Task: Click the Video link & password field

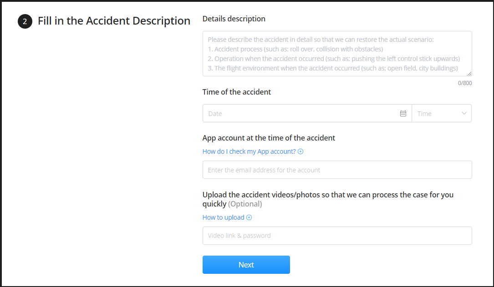Action: coord(337,236)
